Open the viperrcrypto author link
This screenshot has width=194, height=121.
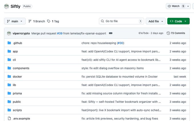tap(21, 33)
